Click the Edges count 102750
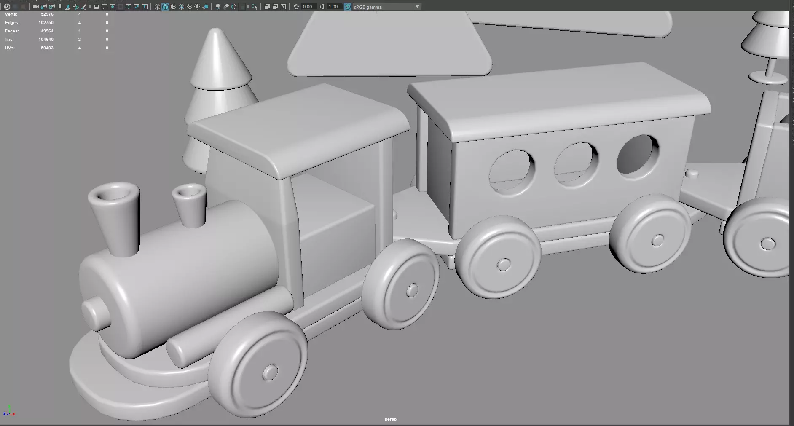This screenshot has width=794, height=426. [46, 23]
